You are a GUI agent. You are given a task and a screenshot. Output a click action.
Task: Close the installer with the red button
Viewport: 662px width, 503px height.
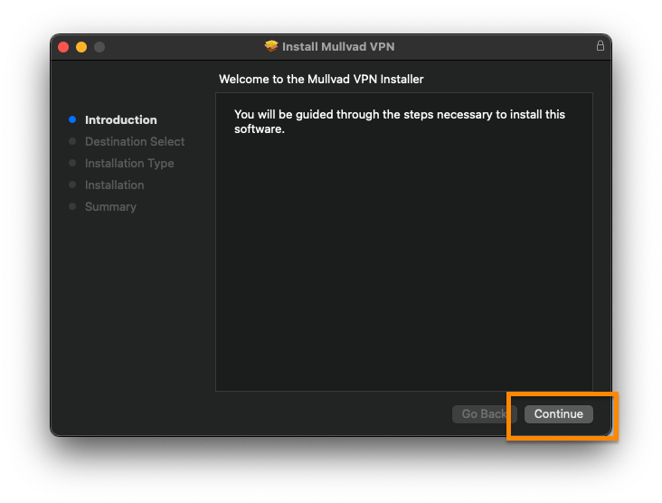pyautogui.click(x=63, y=47)
